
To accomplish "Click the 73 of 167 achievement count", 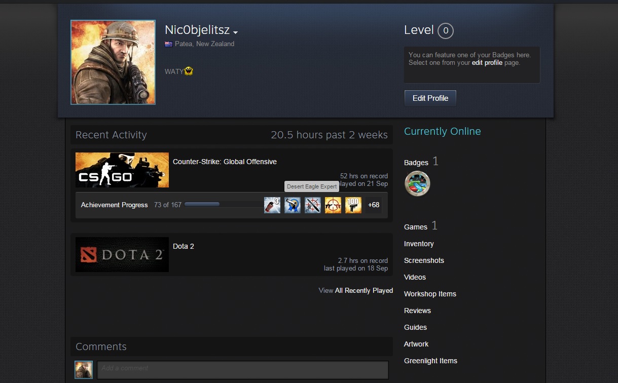I will [168, 205].
